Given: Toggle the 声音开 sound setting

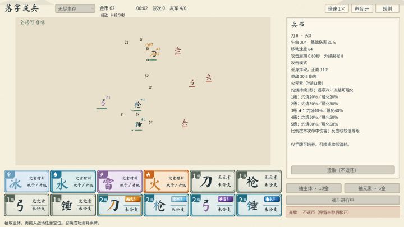Looking at the screenshot, I should pos(362,9).
